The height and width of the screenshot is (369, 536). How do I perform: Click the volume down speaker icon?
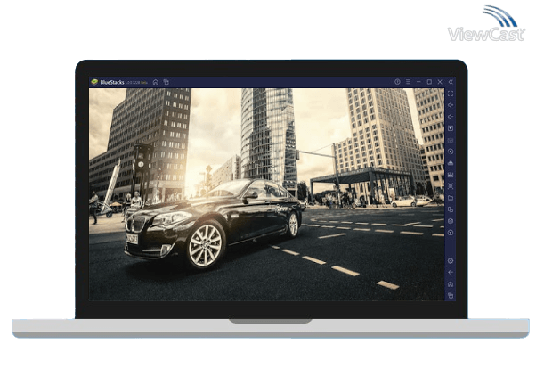(451, 117)
